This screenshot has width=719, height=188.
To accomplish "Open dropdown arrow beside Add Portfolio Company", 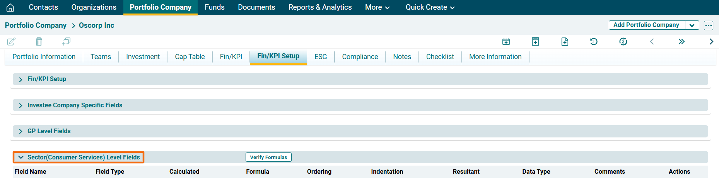I will [692, 25].
